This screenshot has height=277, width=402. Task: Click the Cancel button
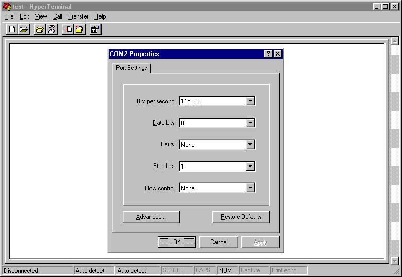pos(219,242)
